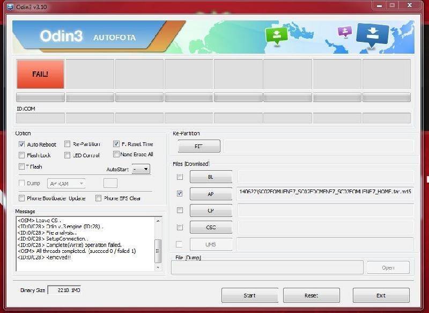Check the Nand Erase All option

[116, 154]
